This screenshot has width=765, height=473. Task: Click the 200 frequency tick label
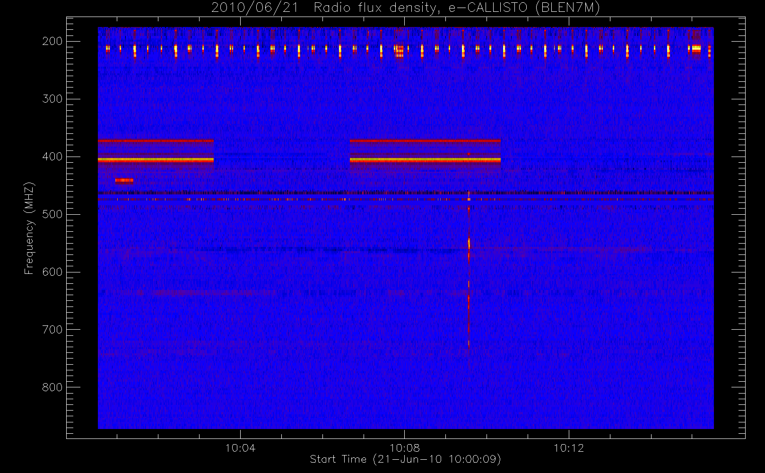point(52,41)
